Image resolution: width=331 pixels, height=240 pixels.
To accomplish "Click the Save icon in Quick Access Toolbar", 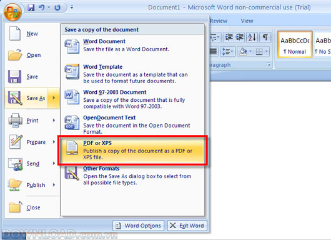I will pos(31,7).
